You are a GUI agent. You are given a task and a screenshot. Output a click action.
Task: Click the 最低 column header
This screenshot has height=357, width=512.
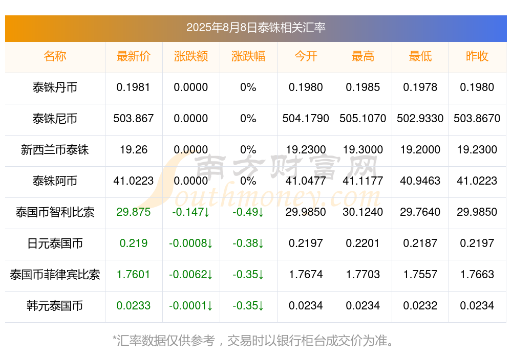click(x=420, y=56)
